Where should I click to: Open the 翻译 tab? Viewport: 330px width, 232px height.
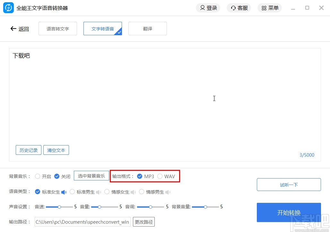[x=147, y=29]
